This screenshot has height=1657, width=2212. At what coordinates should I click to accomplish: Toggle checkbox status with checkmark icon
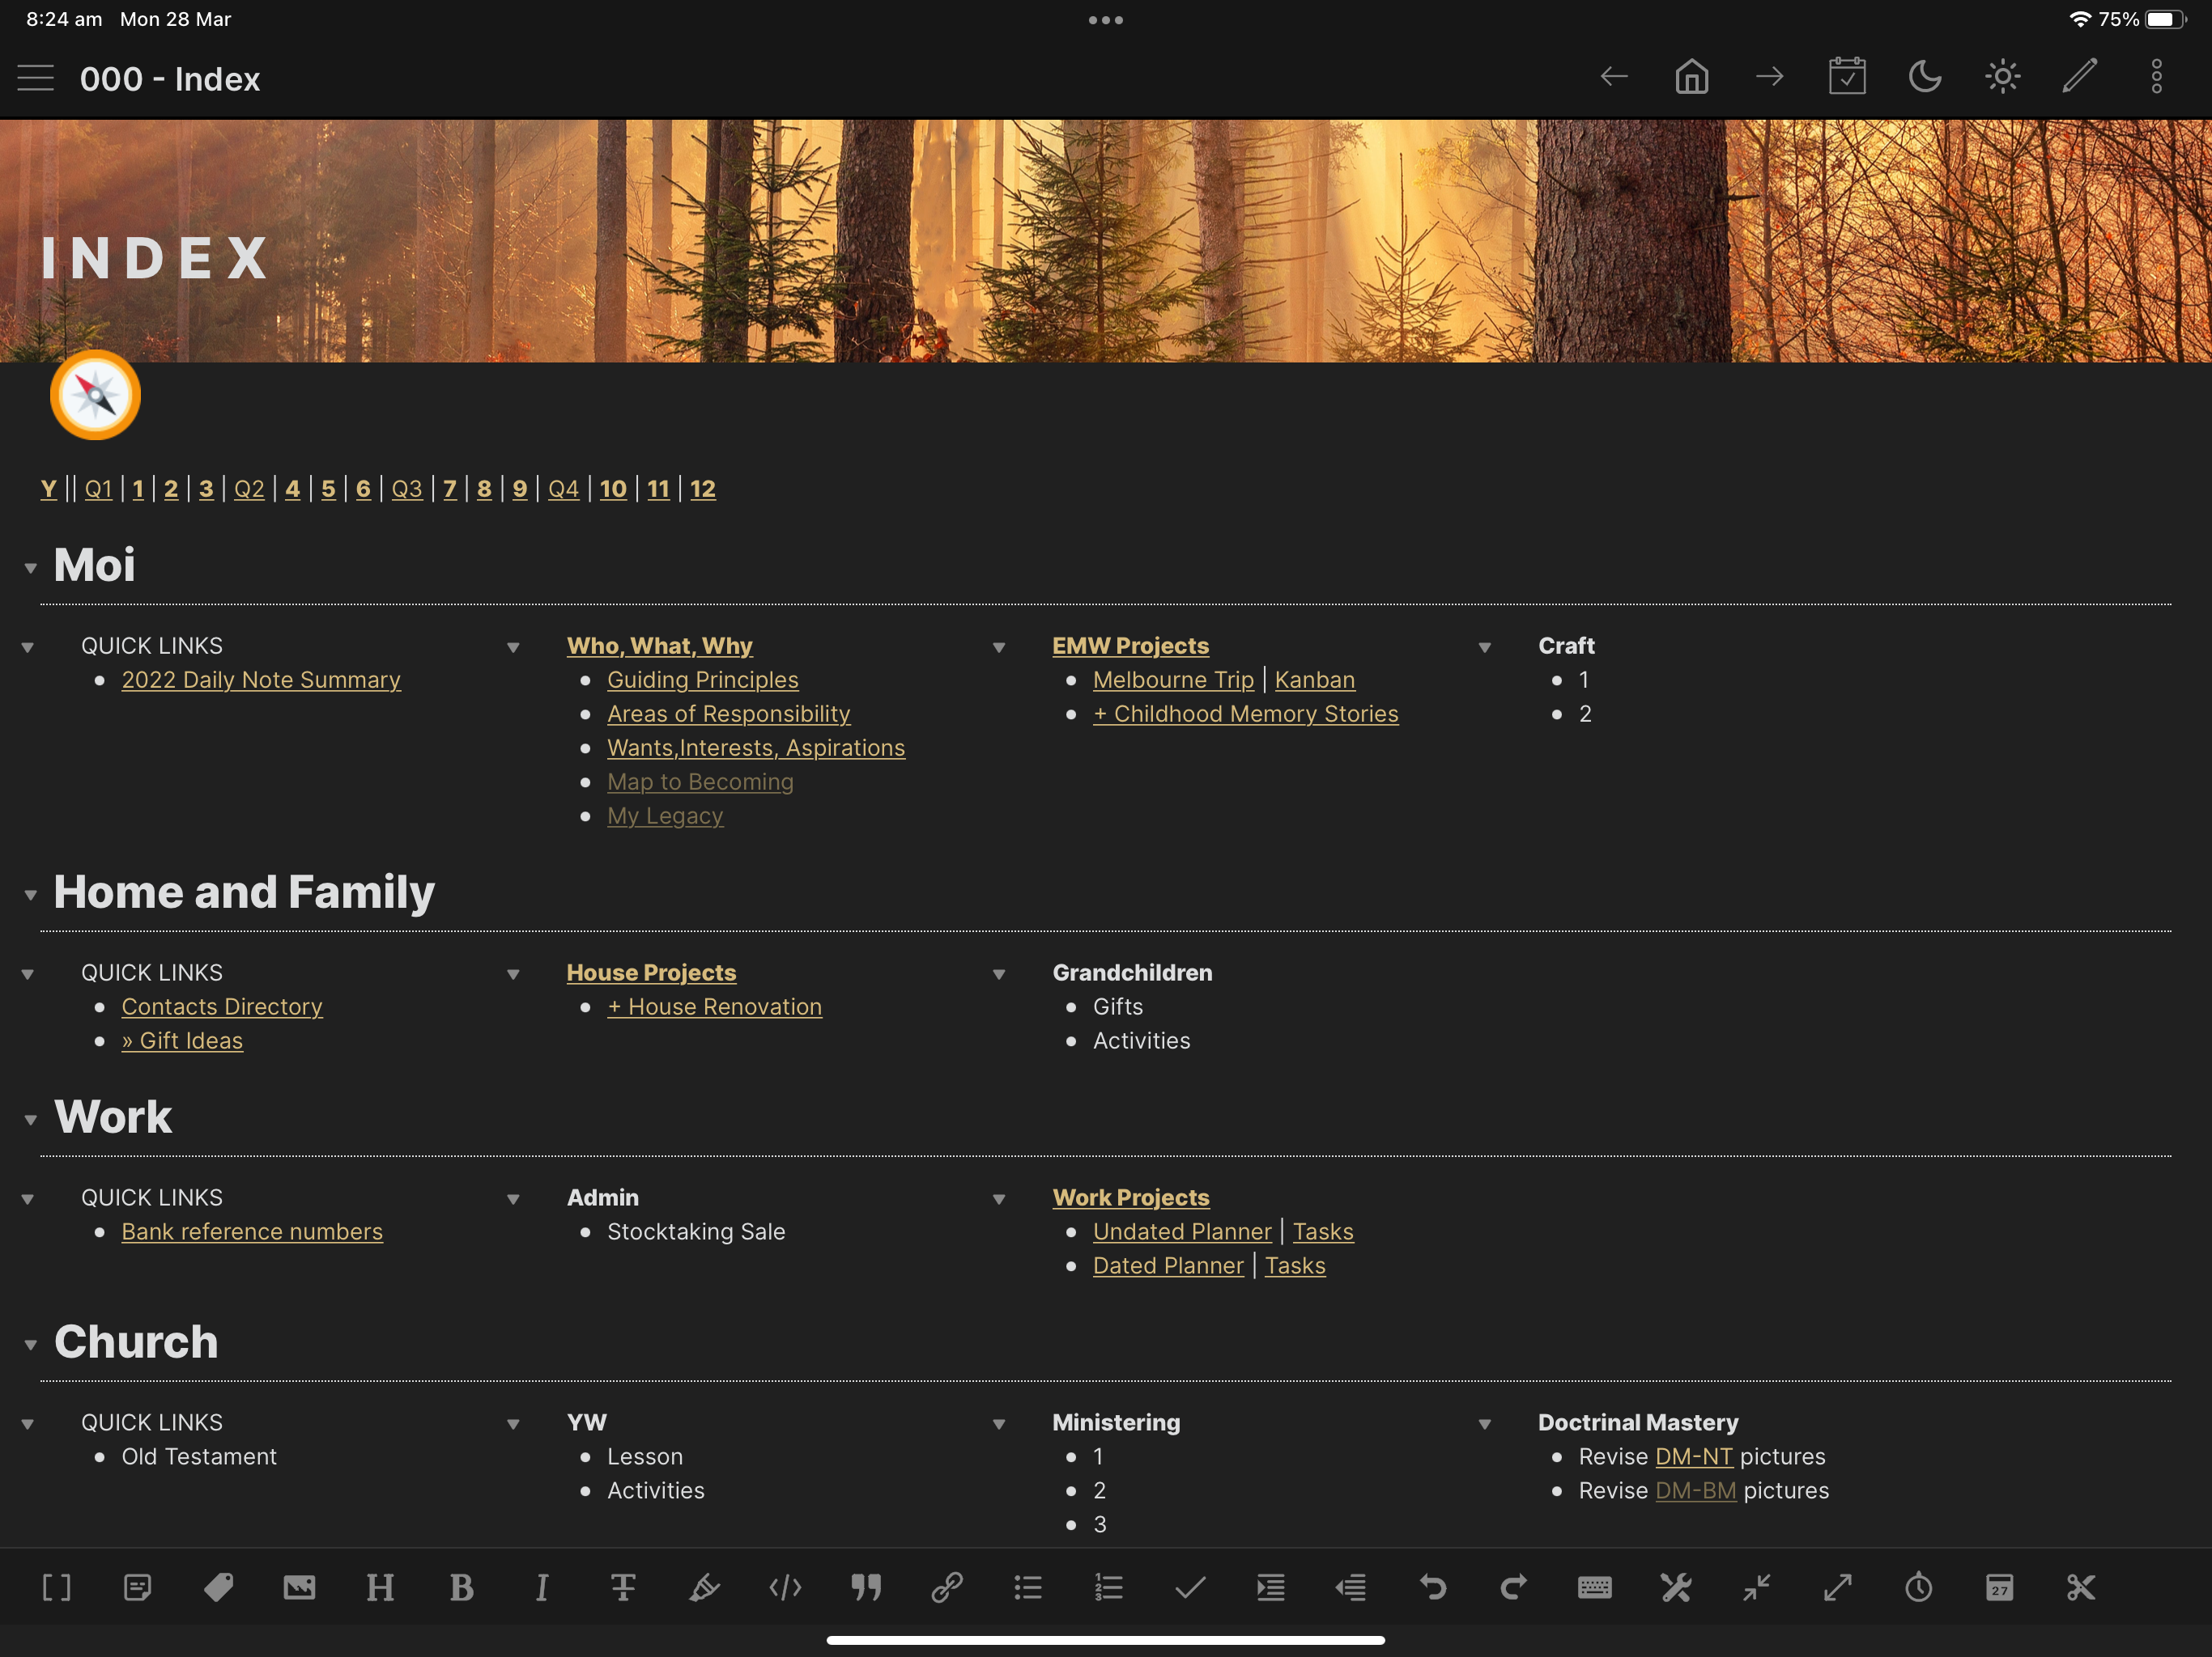coord(1189,1587)
